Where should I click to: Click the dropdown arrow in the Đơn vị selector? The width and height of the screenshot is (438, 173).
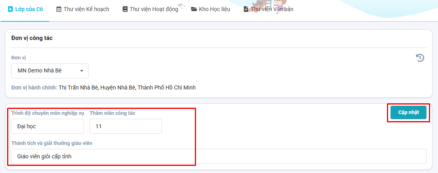click(x=82, y=71)
